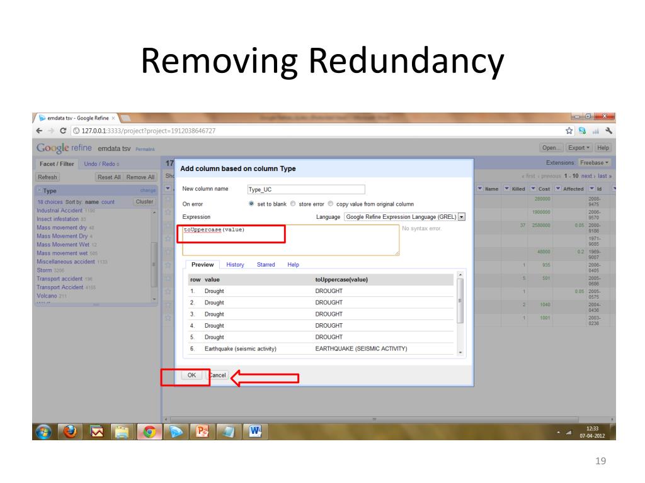Open the Windows Start orb

pyautogui.click(x=43, y=431)
